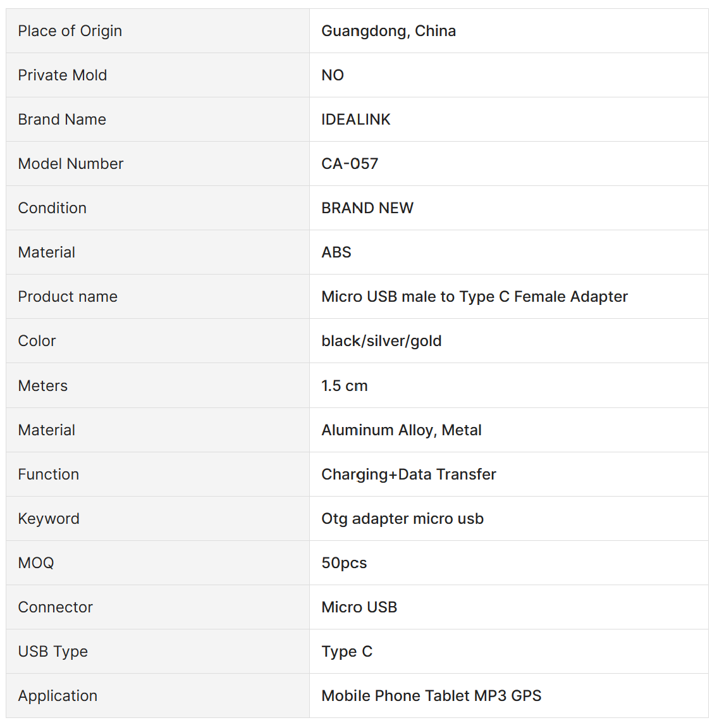Select the "Charging+Data Transfer" function value

(408, 474)
